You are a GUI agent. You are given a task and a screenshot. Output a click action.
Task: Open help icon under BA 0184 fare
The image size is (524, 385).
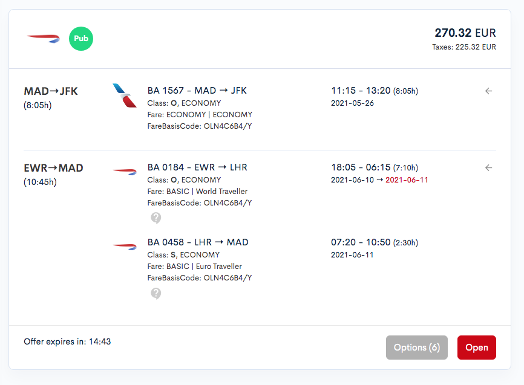point(156,218)
